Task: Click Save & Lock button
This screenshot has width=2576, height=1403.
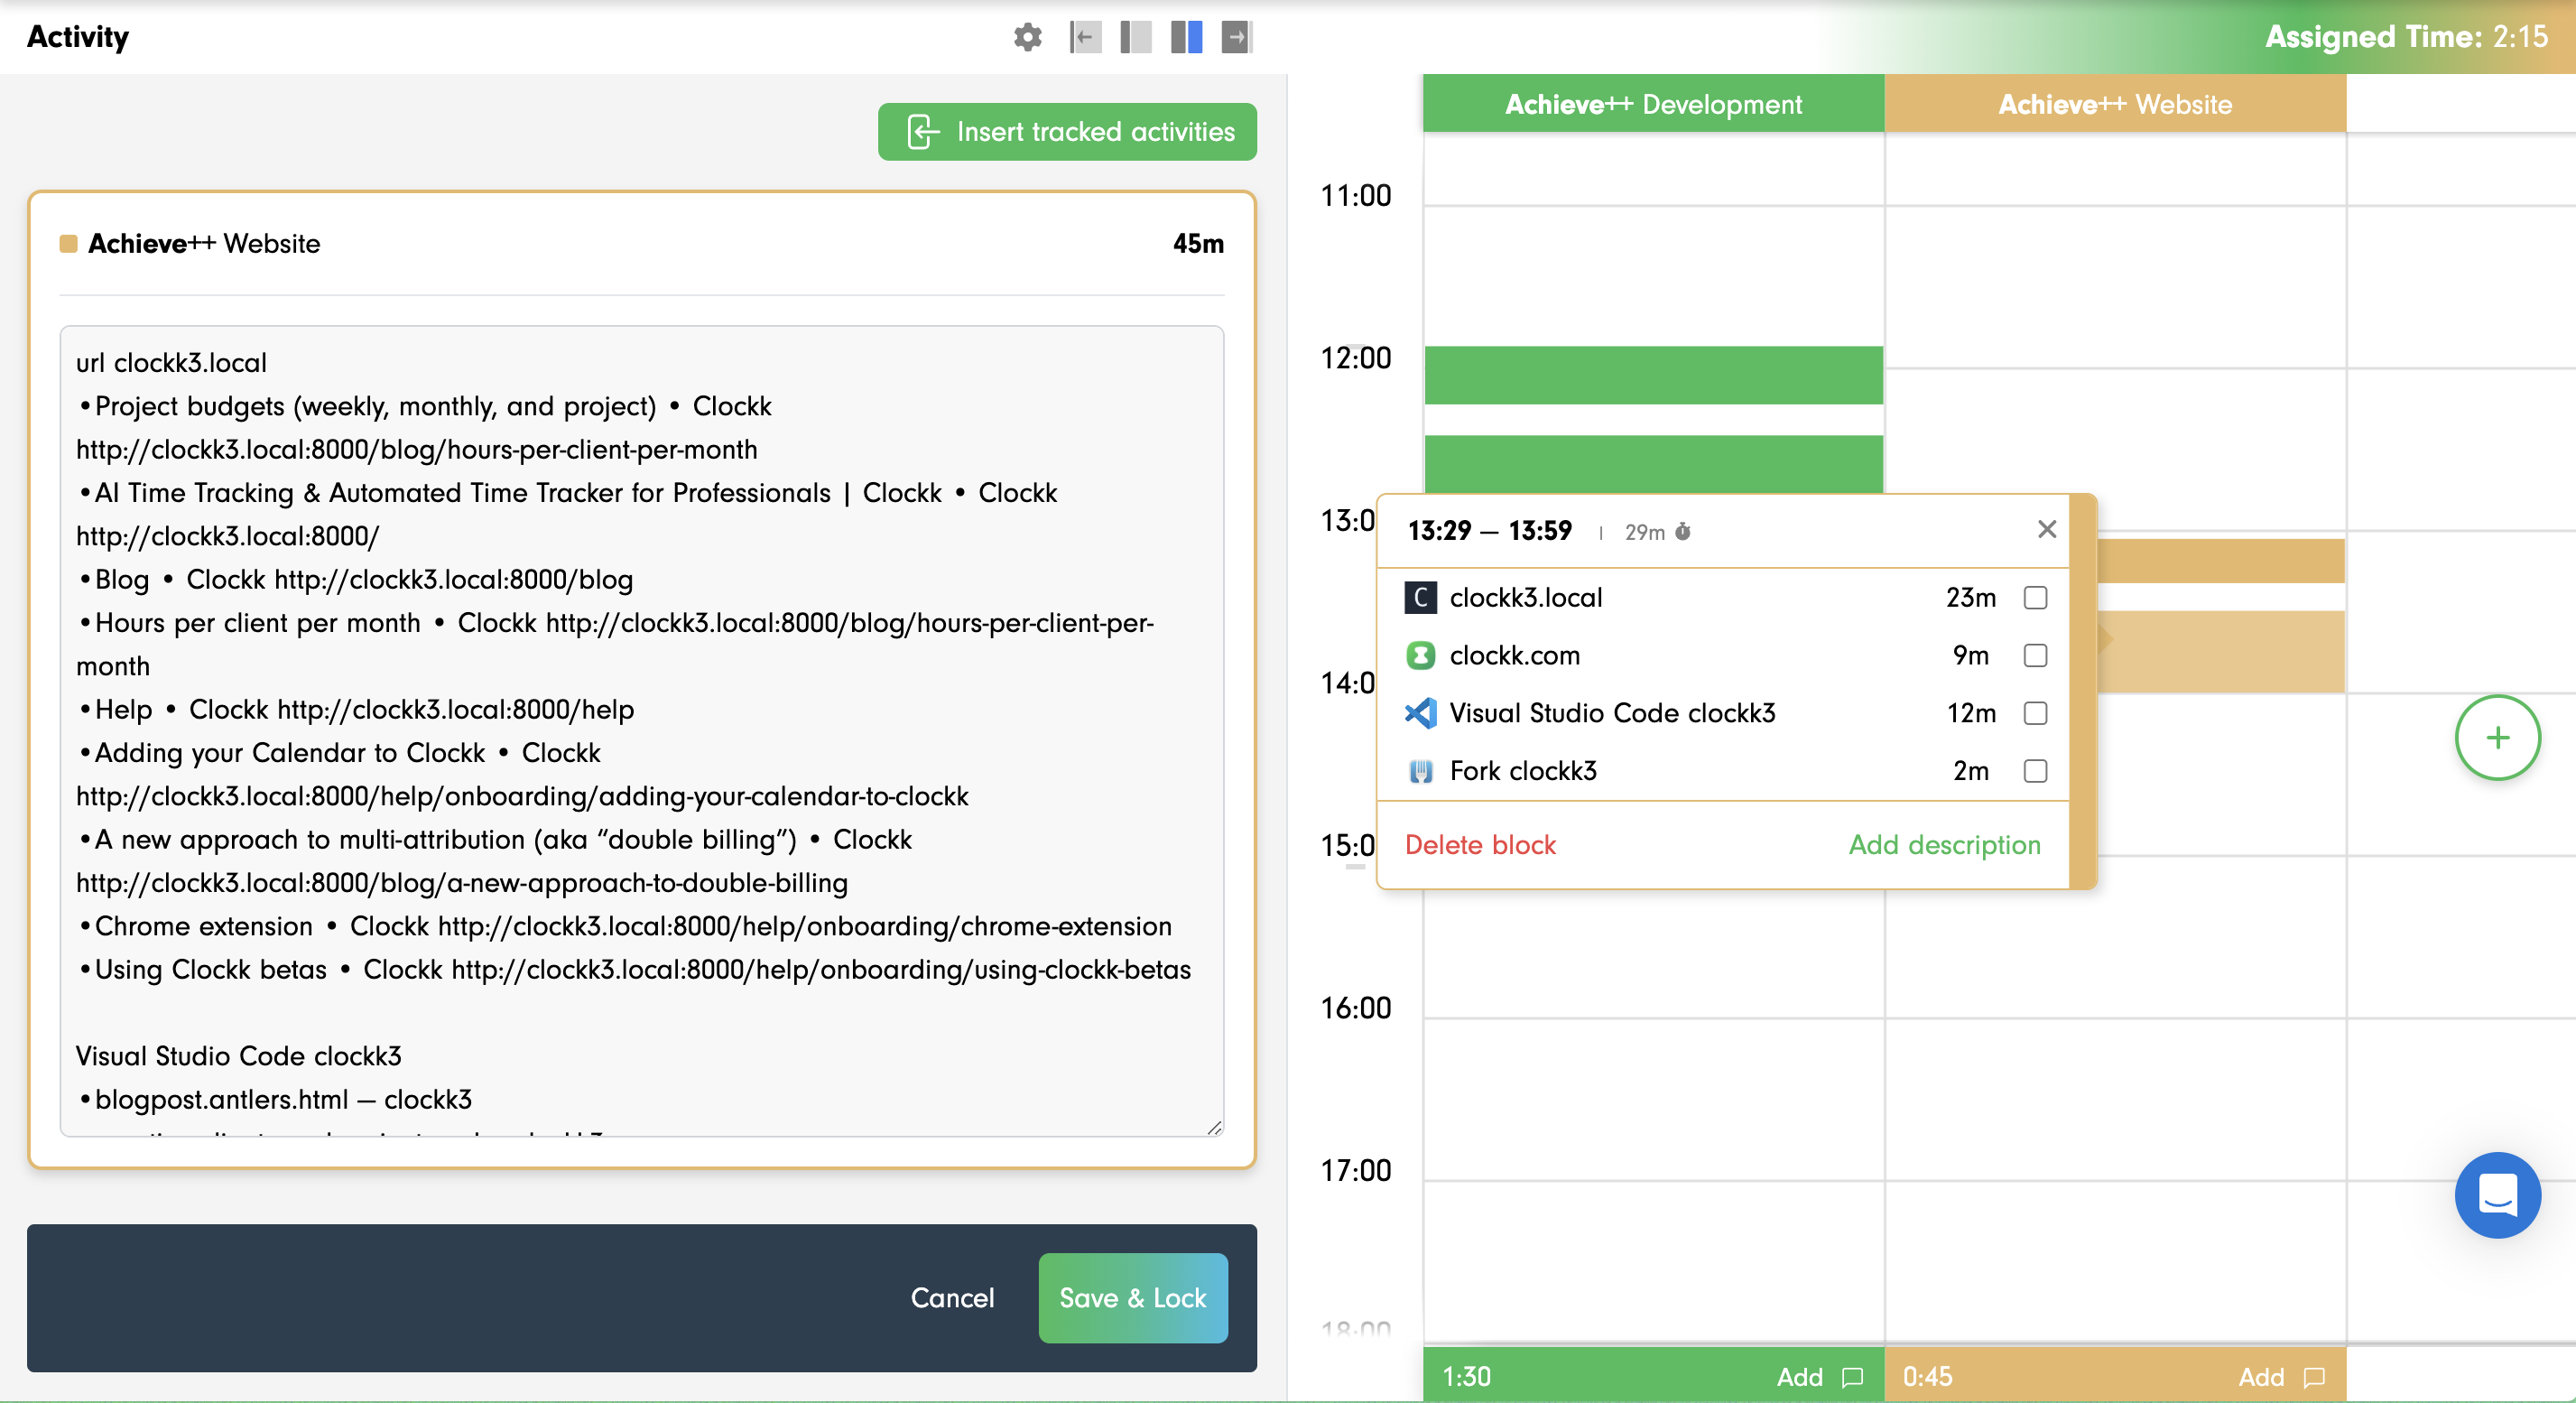Action: [1133, 1298]
